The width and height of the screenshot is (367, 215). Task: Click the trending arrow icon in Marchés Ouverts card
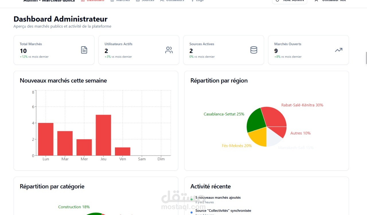pyautogui.click(x=339, y=50)
